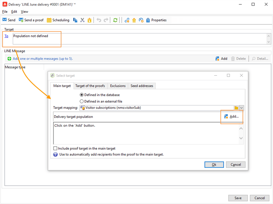Click the Redo arrow icon
Screen dimensions: 273x204
[106, 20]
